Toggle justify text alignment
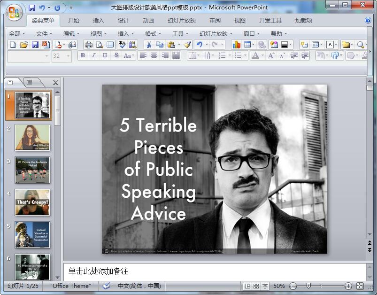The width and height of the screenshot is (377, 295). [176, 55]
